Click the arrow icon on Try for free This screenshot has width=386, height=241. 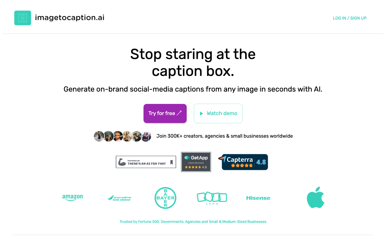coord(179,113)
